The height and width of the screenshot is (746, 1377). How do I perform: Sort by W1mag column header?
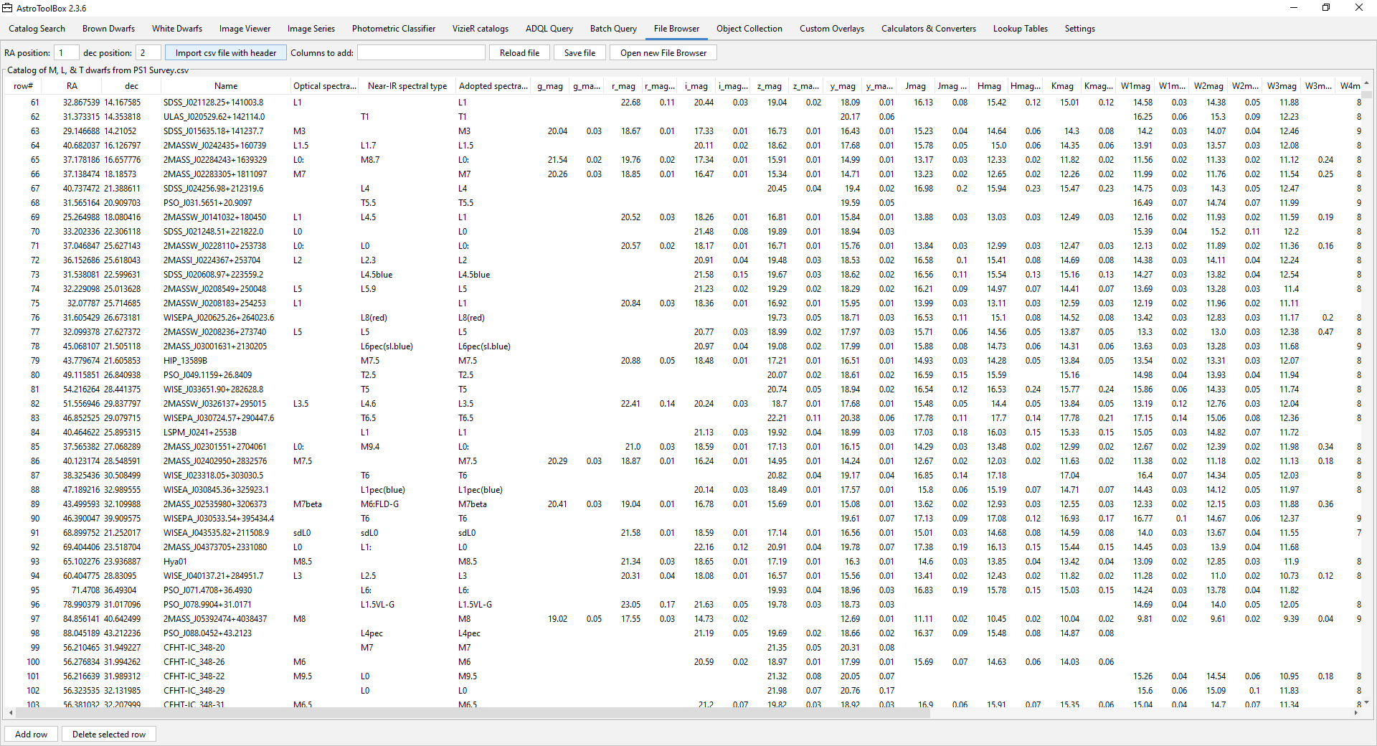pyautogui.click(x=1135, y=86)
